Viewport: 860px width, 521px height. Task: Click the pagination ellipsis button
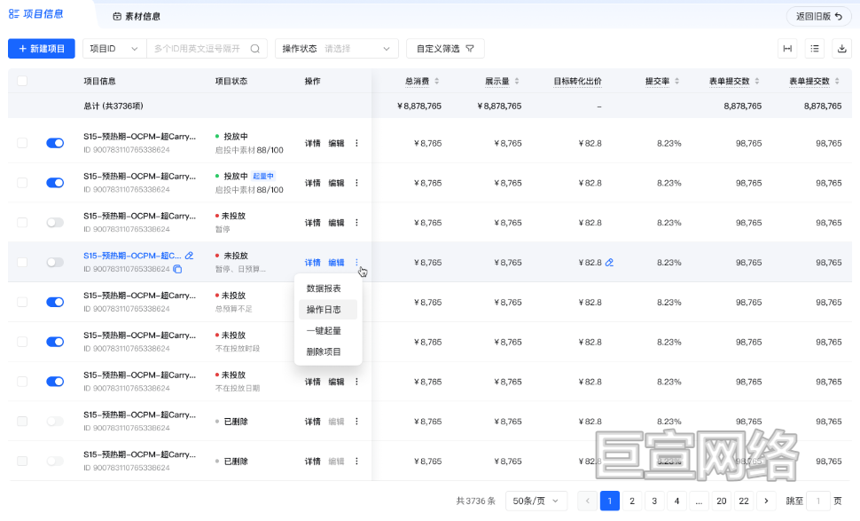point(699,501)
